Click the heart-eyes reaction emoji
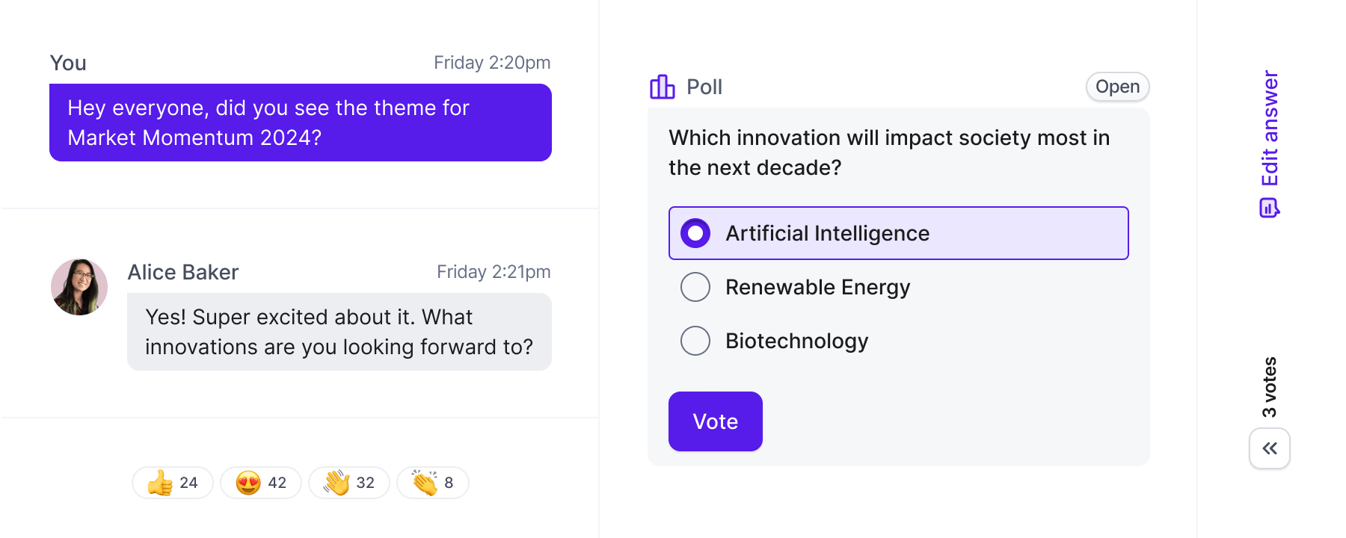Image resolution: width=1346 pixels, height=538 pixels. coord(248,483)
